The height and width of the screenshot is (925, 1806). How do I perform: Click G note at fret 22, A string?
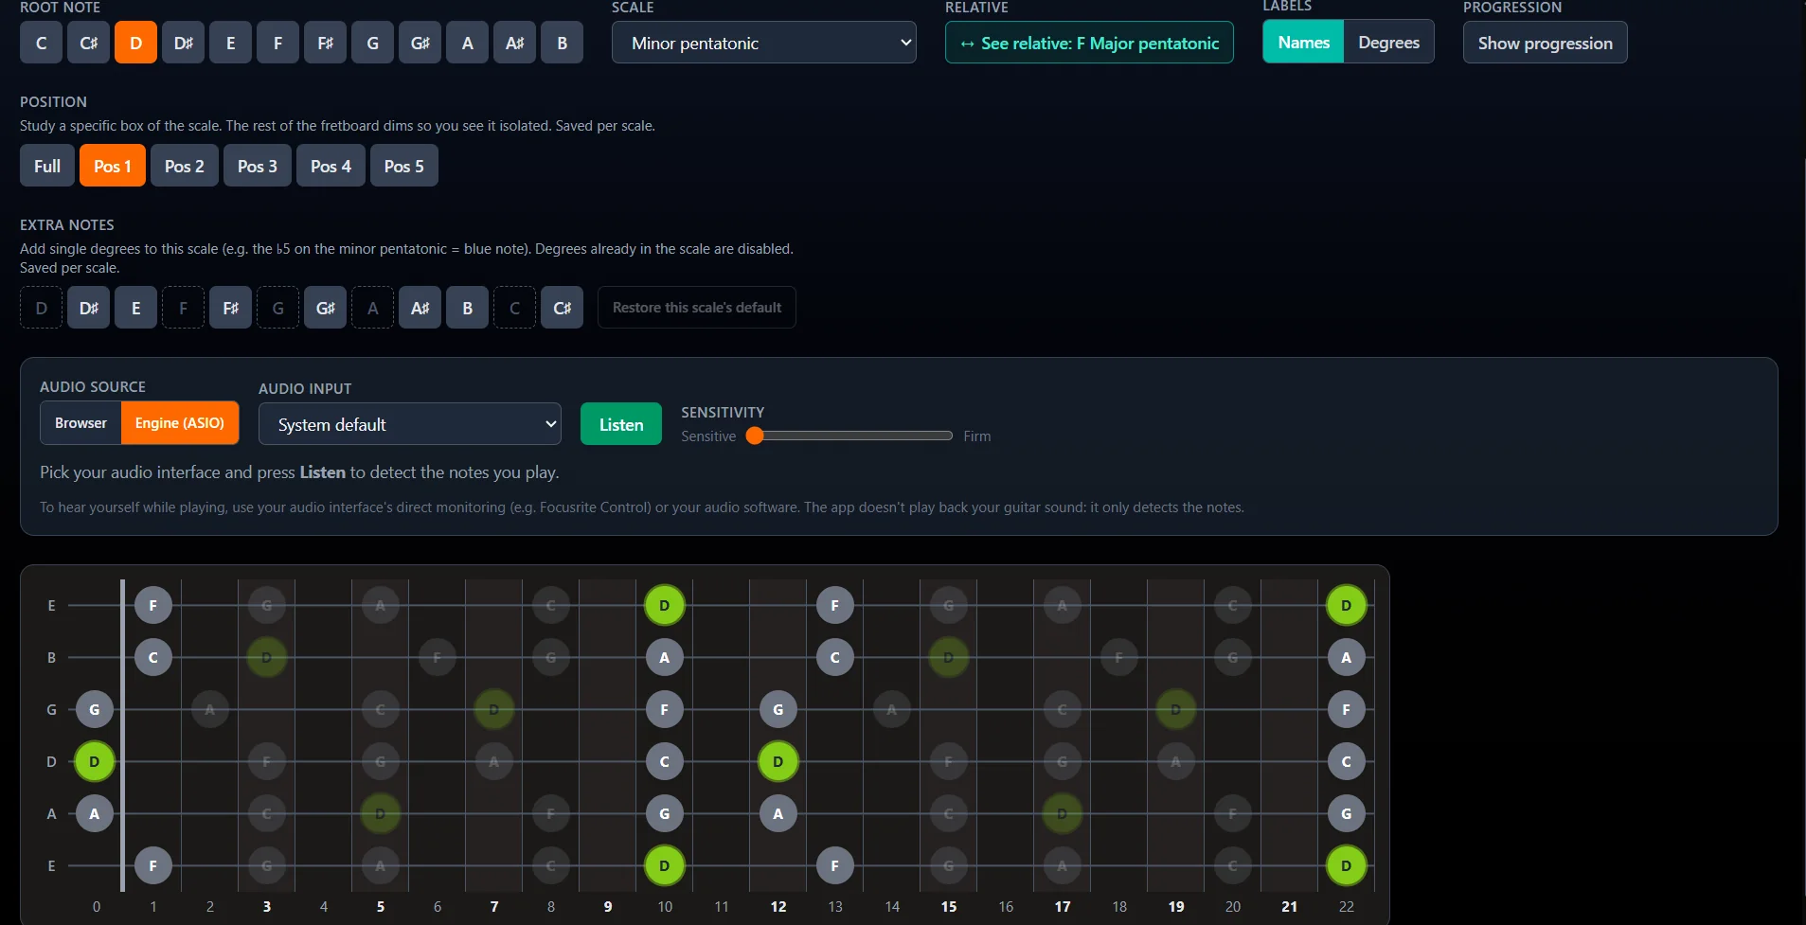click(1346, 813)
